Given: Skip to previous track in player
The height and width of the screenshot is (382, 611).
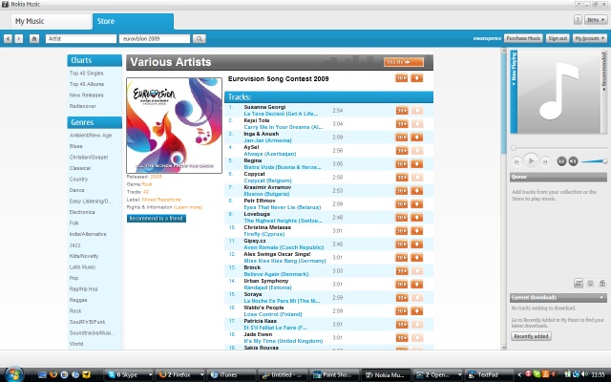Looking at the screenshot, I should (516, 161).
